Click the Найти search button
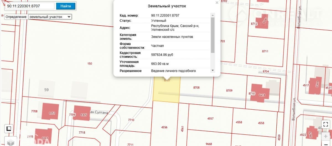This screenshot has width=332, height=146. 66,6
